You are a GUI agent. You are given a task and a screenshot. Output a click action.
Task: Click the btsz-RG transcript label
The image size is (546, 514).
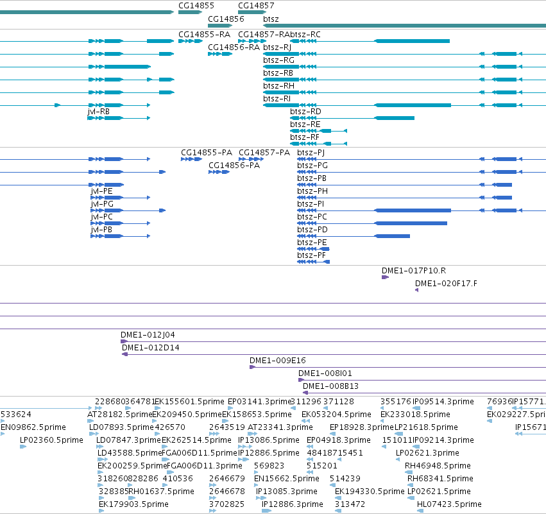(278, 60)
